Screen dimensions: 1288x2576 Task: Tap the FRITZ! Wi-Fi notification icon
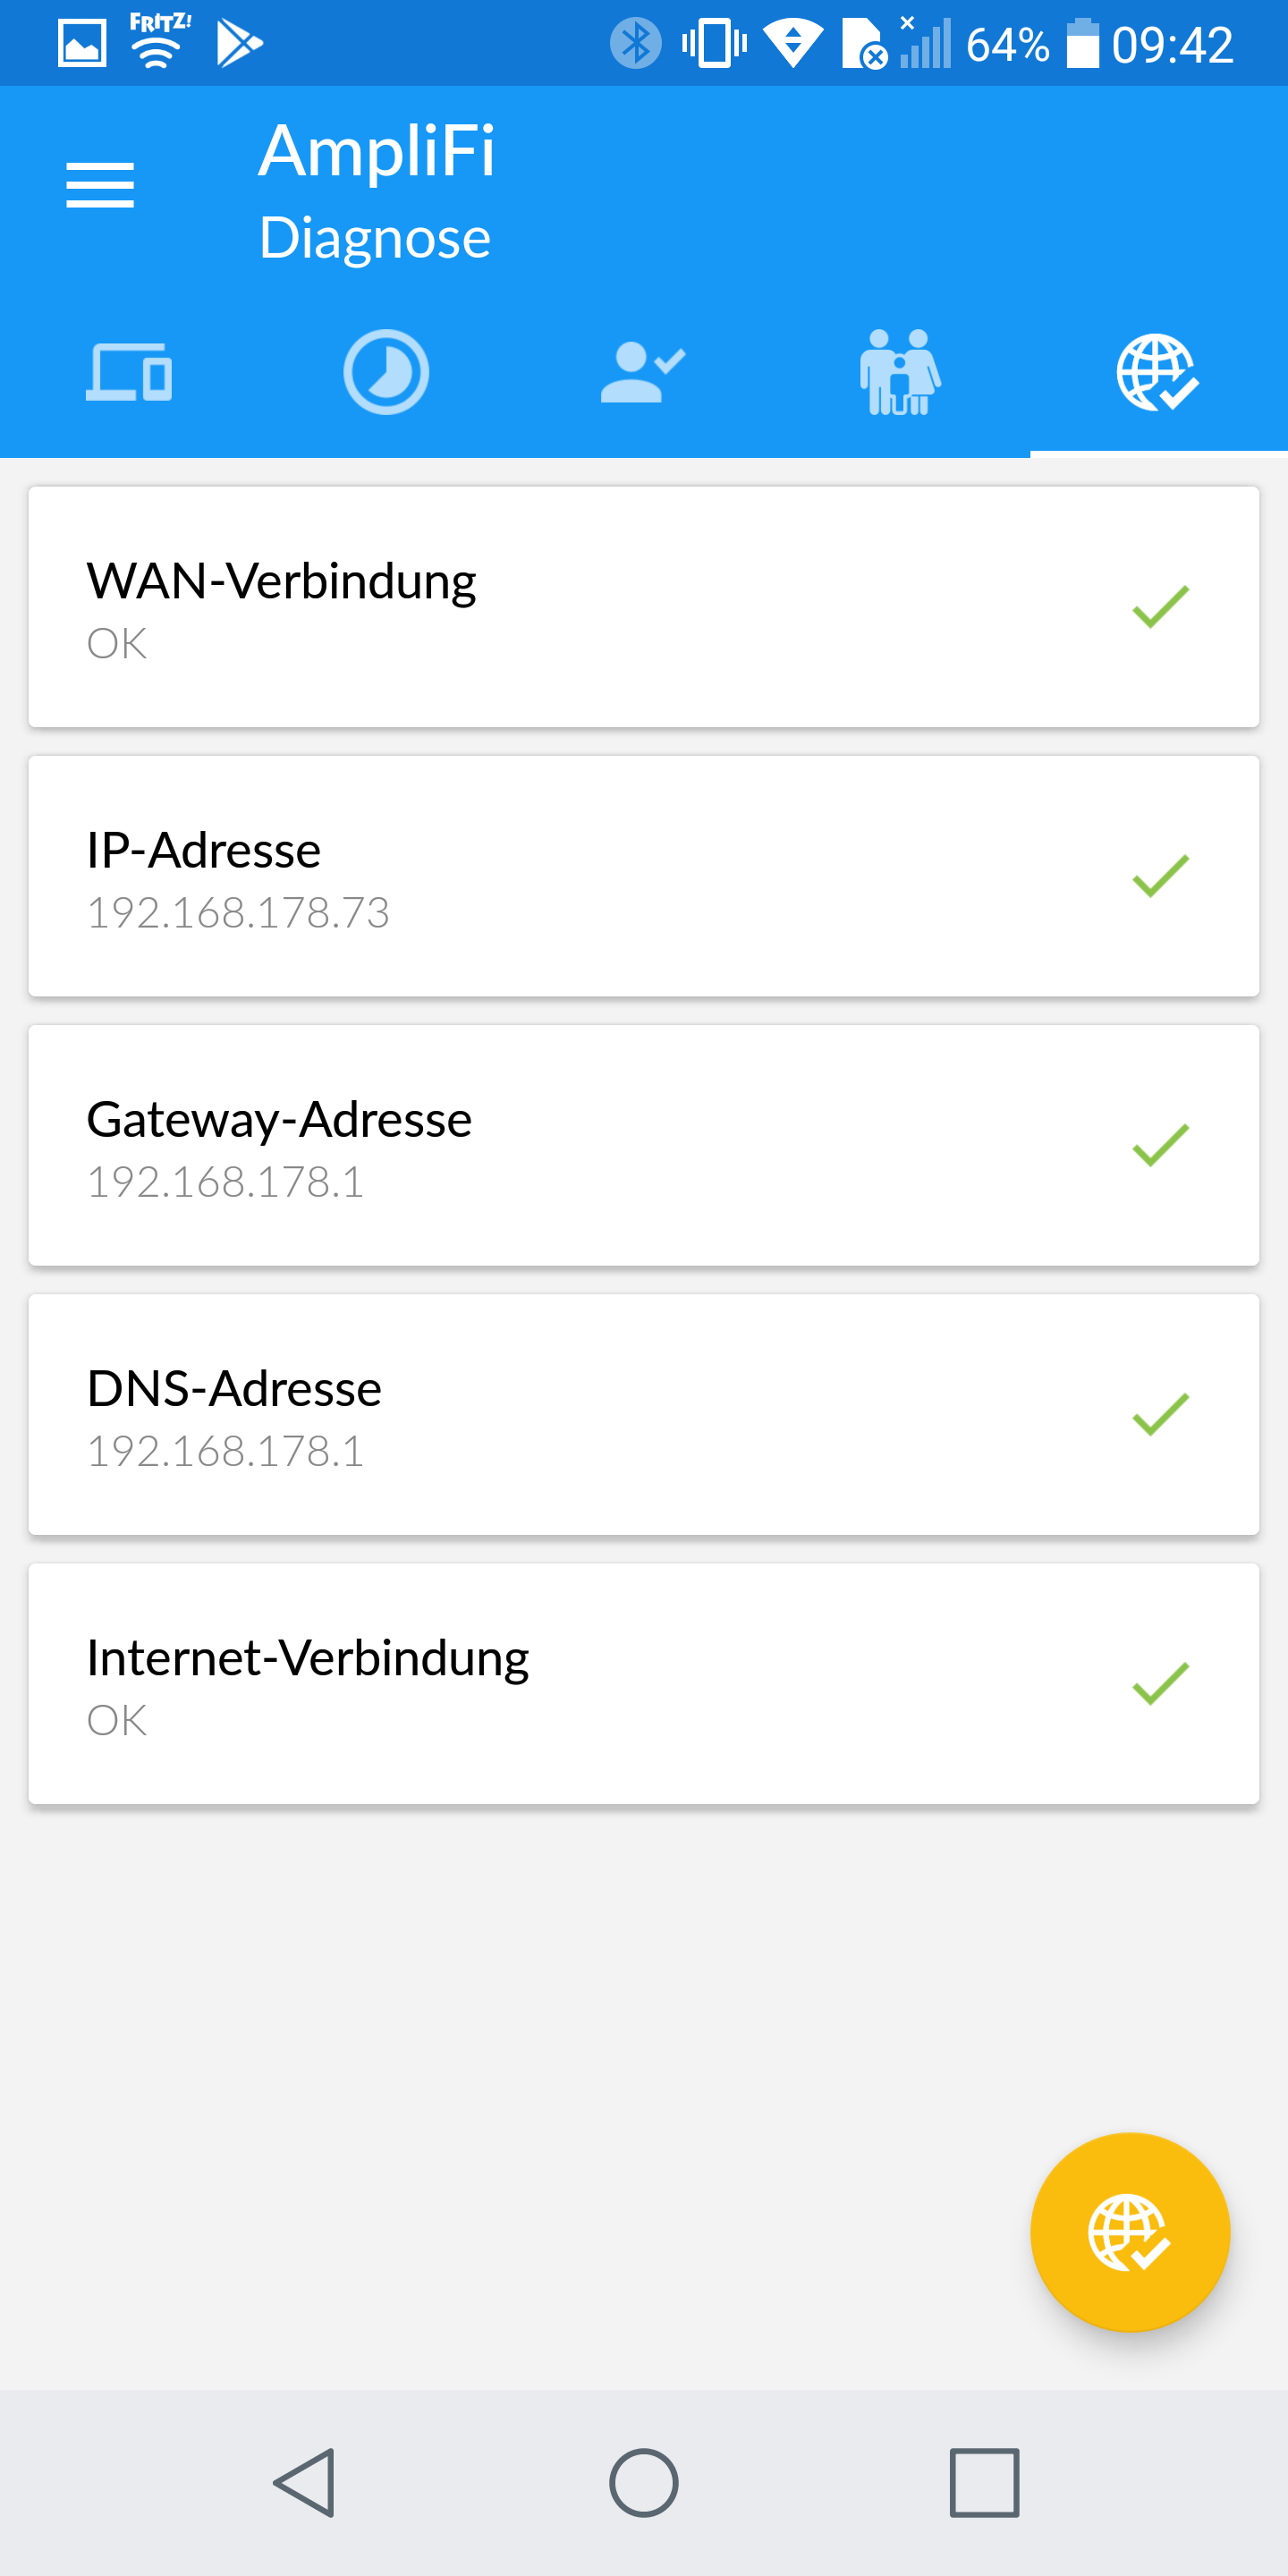click(158, 42)
